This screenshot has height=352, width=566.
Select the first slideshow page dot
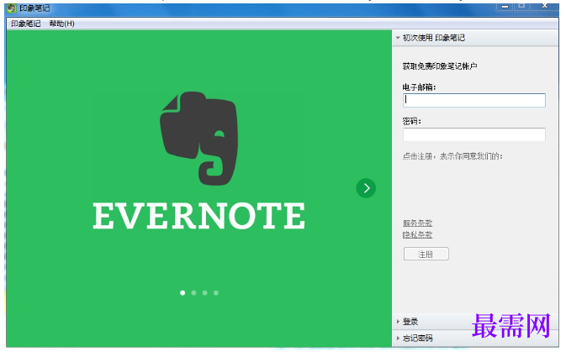(182, 293)
